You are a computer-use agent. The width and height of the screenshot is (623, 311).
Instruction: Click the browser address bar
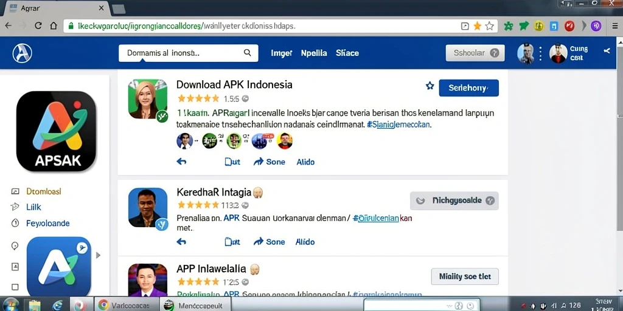coord(280,26)
